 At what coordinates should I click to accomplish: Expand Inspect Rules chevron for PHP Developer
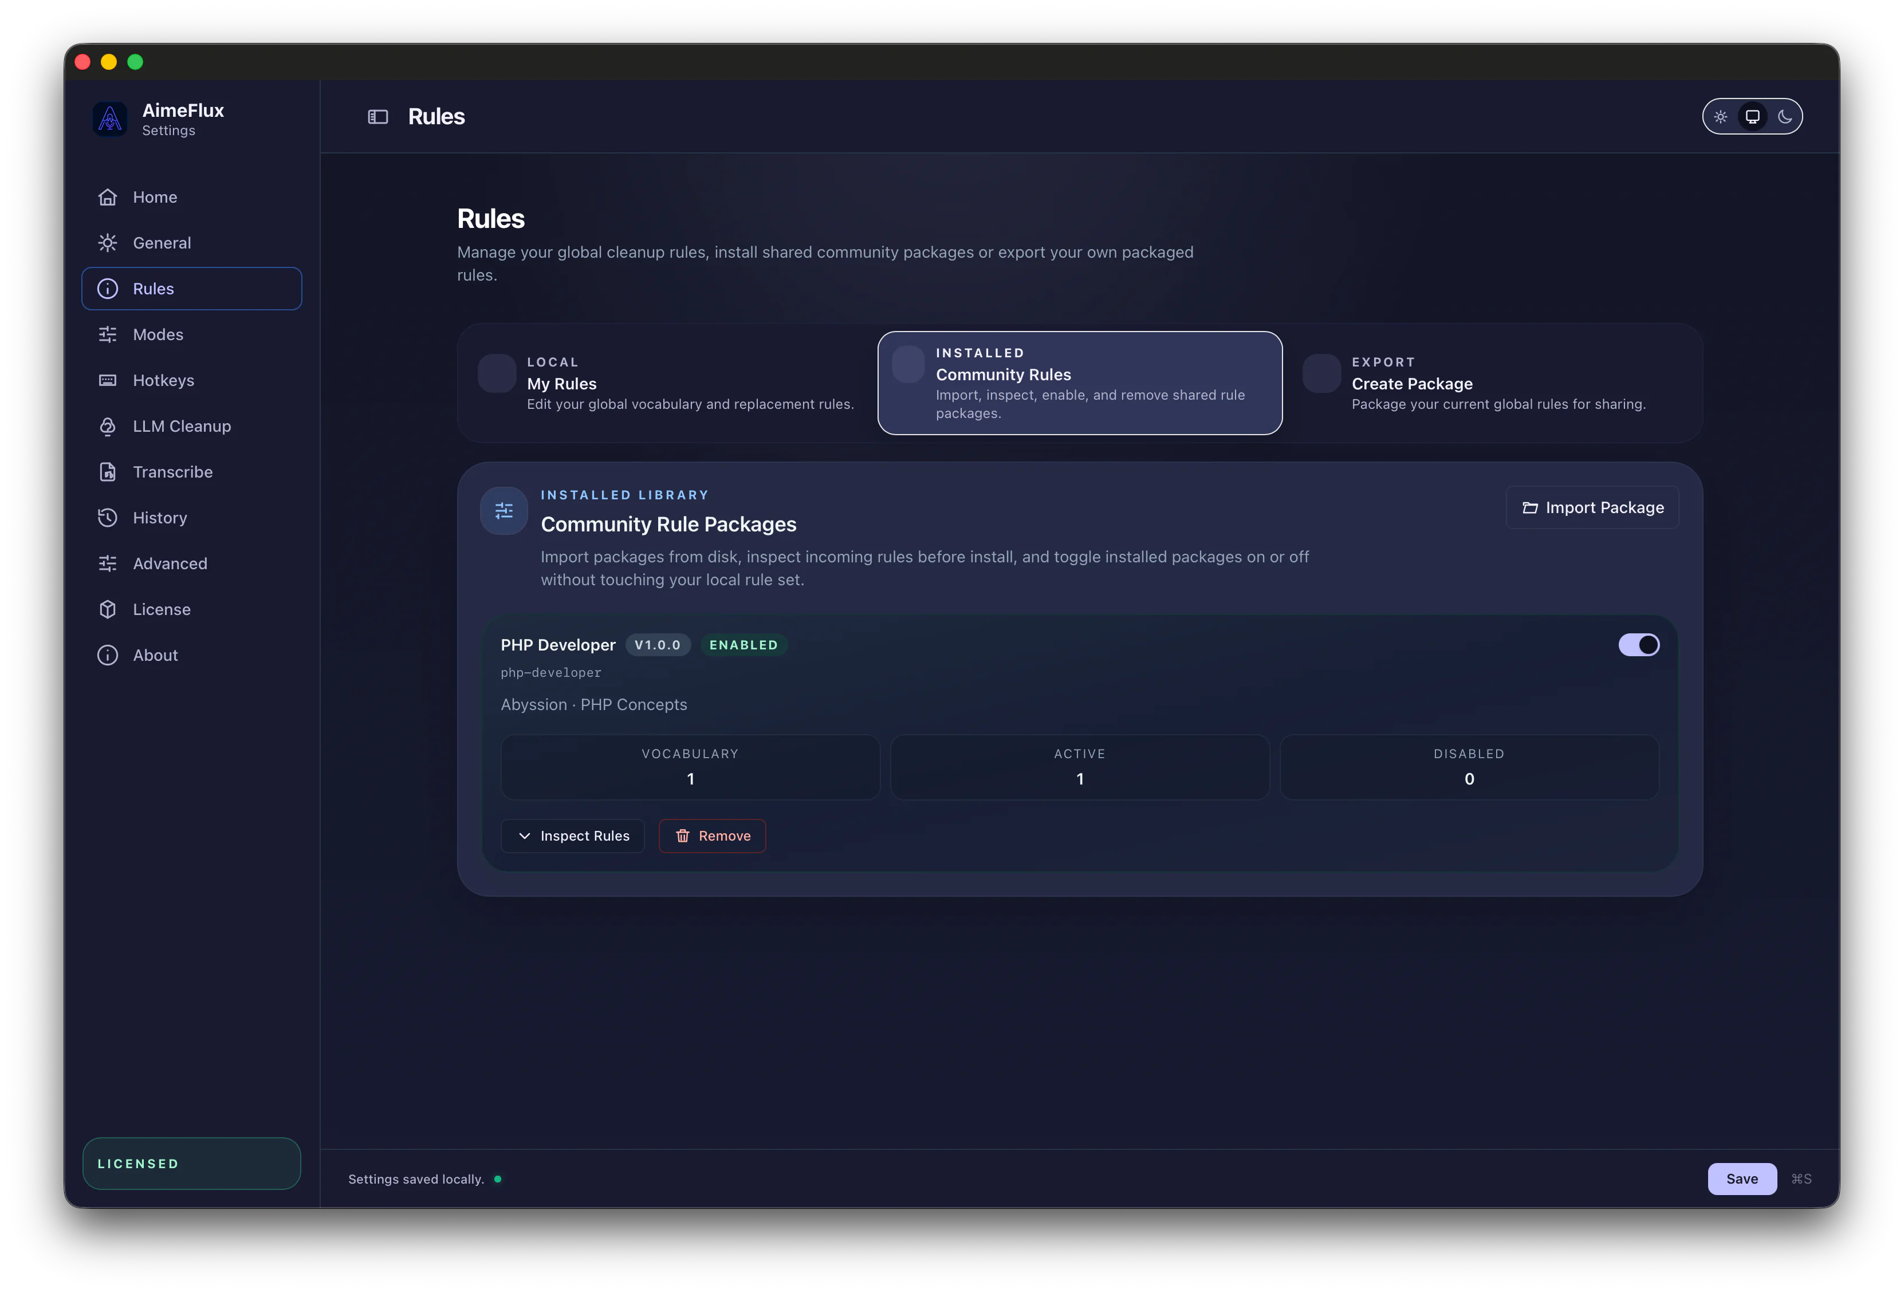pyautogui.click(x=524, y=836)
